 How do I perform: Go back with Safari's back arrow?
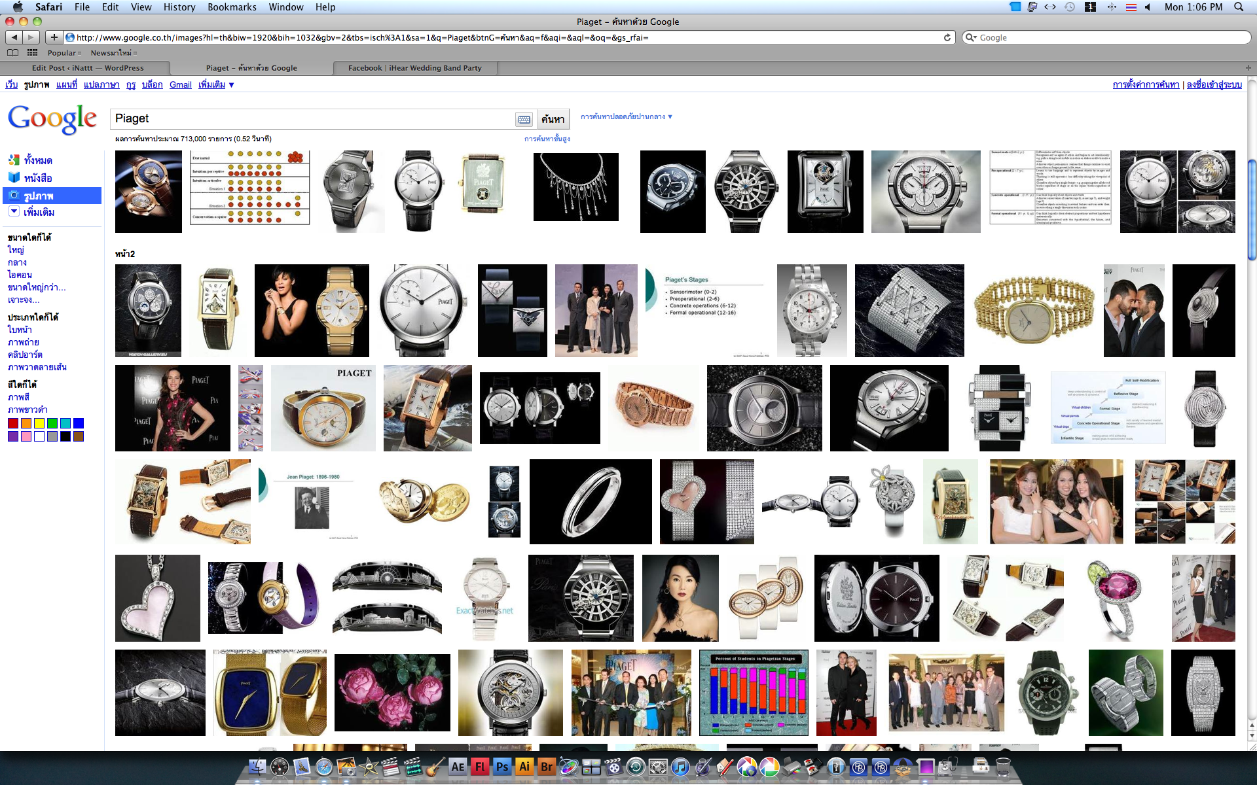pyautogui.click(x=14, y=37)
